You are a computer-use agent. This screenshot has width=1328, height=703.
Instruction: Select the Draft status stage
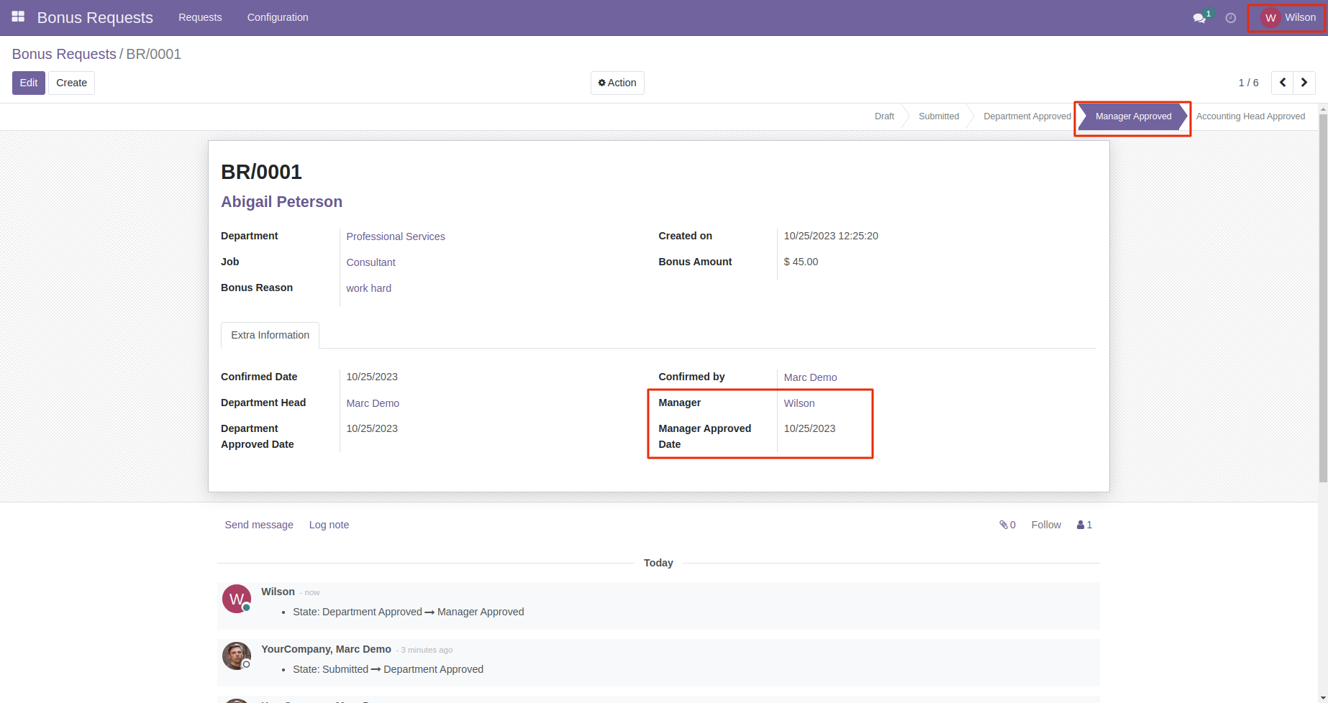[884, 116]
